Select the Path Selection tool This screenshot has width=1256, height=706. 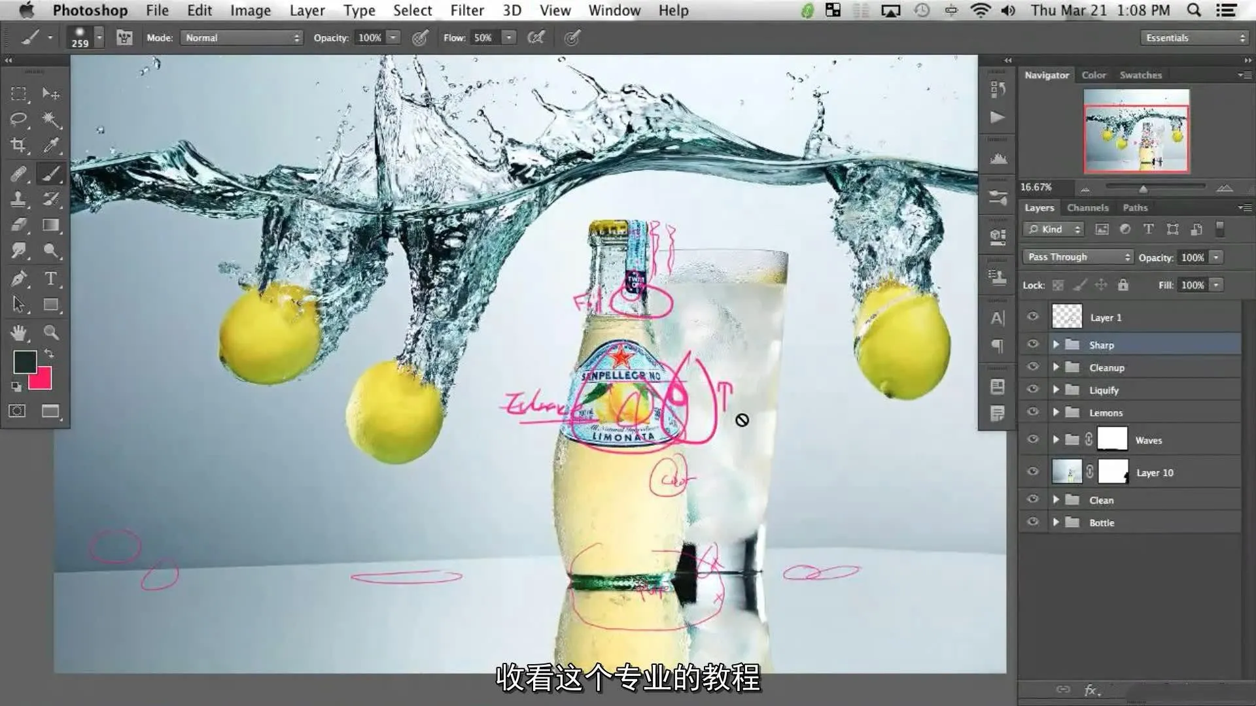(19, 305)
